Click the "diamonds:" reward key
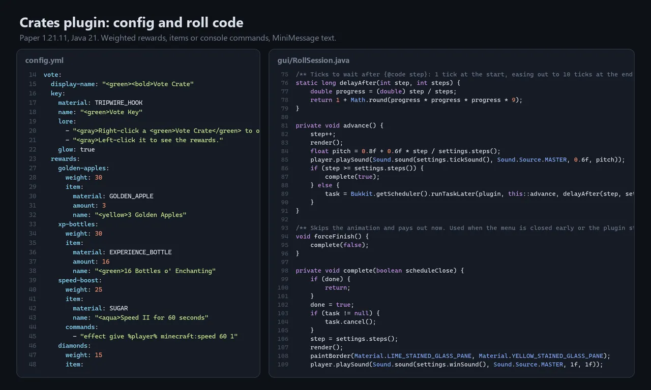651x390 pixels. click(x=74, y=346)
